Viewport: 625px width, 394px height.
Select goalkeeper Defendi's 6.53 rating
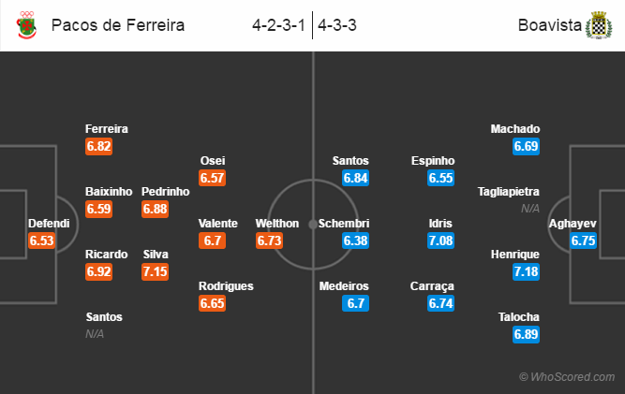(41, 241)
